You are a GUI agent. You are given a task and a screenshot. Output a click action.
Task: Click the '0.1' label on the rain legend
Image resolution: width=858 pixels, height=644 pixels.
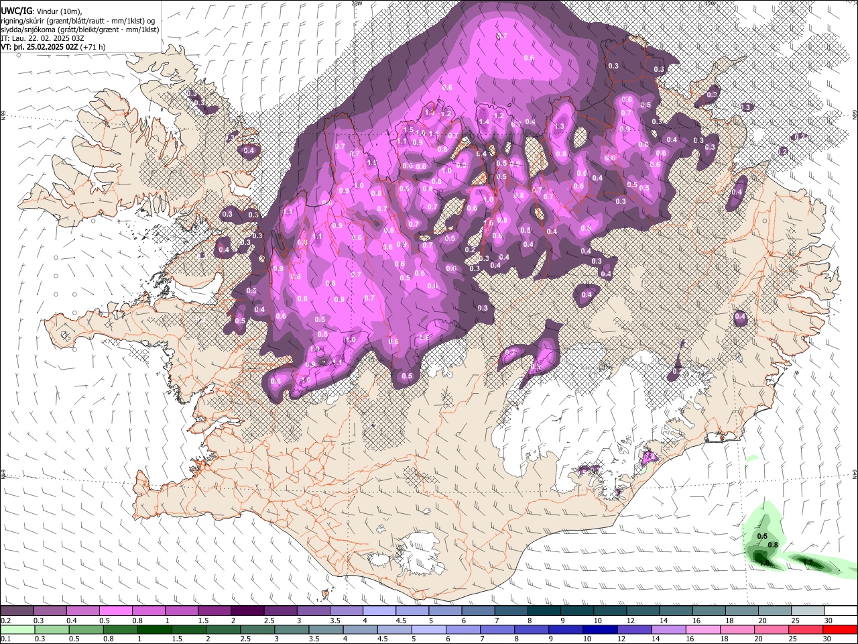pyautogui.click(x=6, y=639)
